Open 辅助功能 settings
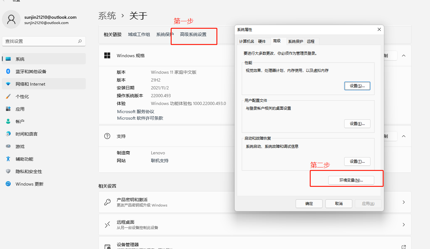This screenshot has height=249, width=430. tap(44, 159)
